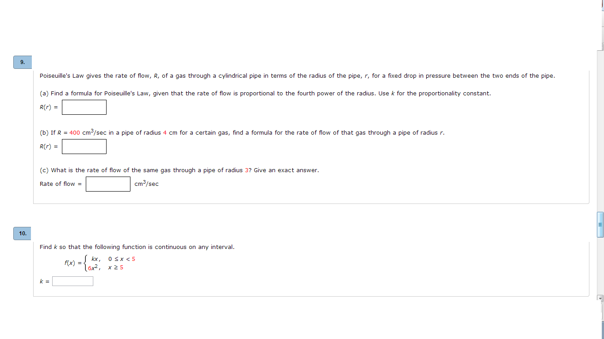This screenshot has height=339, width=604.
Task: Click the Rate of flow answer field
Action: (108, 184)
